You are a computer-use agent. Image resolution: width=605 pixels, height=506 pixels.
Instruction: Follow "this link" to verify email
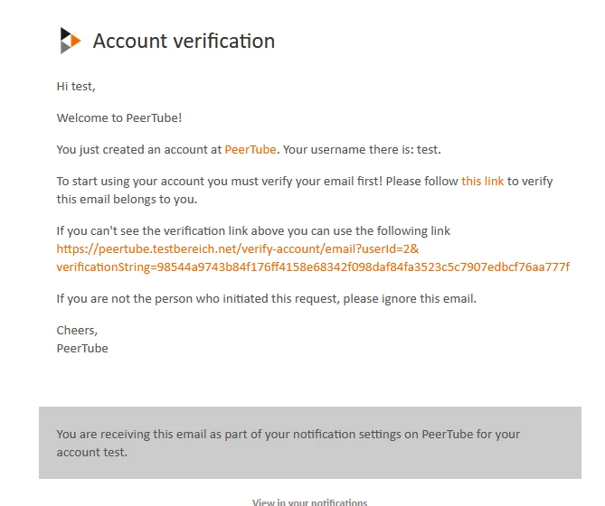click(482, 181)
